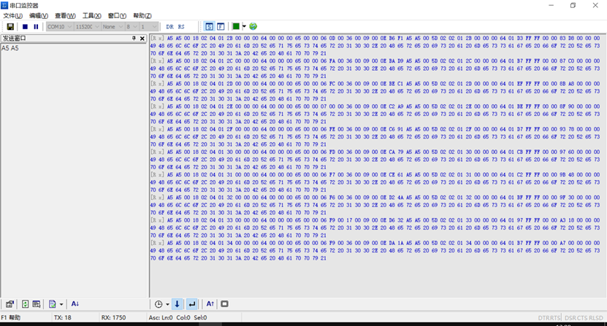The image size is (607, 326).
Task: Click the list window icon in send toolbar
Action: pyautogui.click(x=37, y=304)
